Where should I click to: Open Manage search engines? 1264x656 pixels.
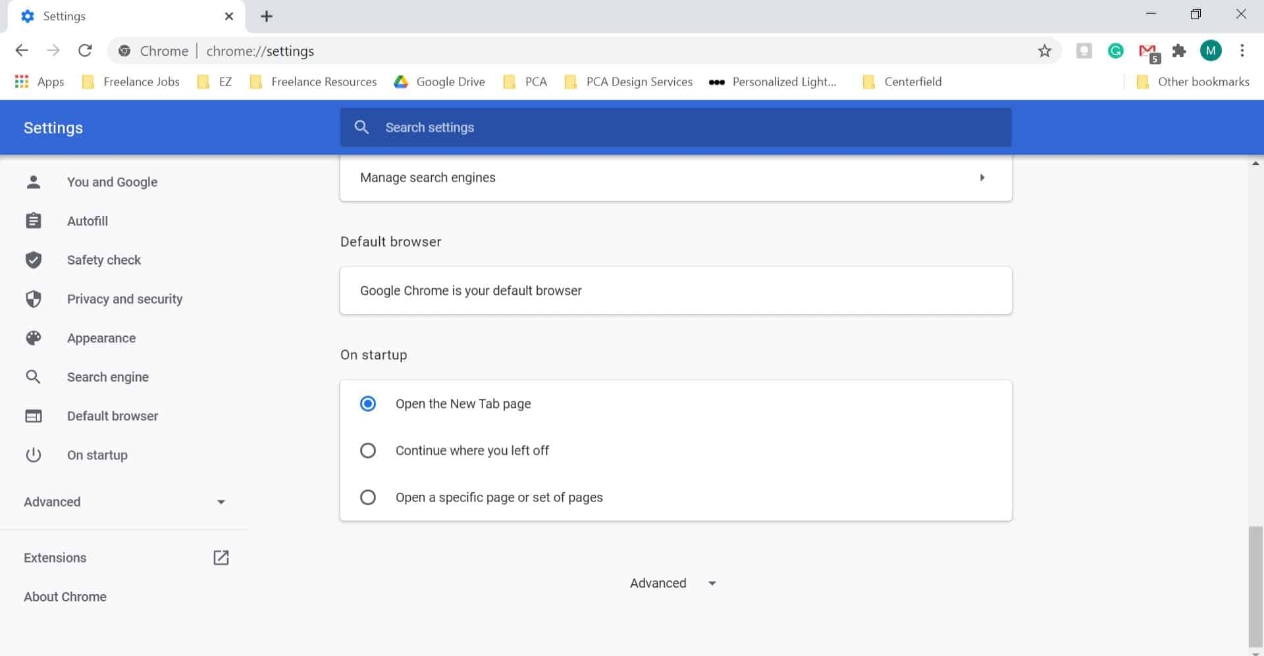[x=675, y=178]
